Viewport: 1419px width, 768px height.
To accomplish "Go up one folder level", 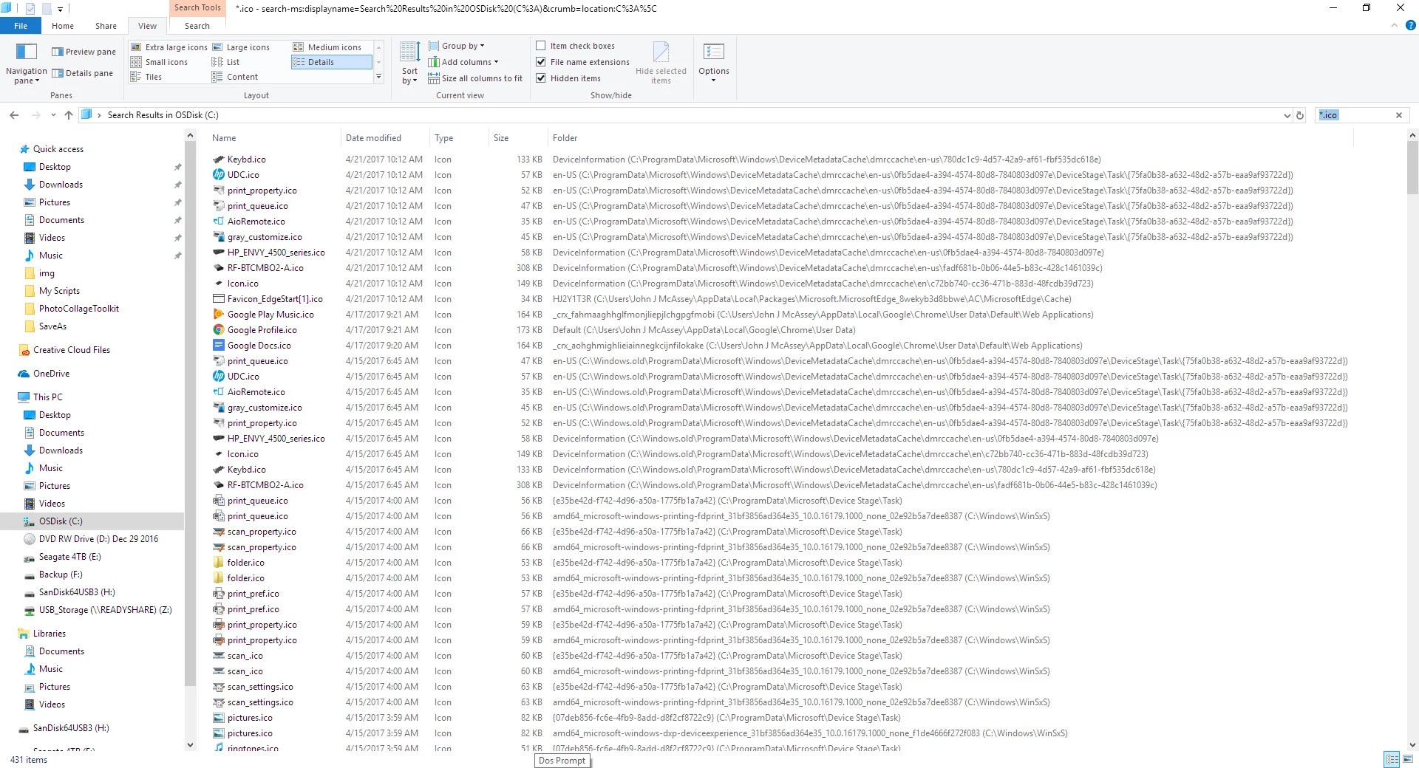I will [x=69, y=115].
